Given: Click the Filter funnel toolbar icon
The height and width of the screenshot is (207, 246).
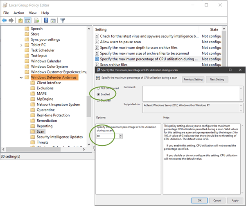Looking at the screenshot, I should click(x=63, y=20).
